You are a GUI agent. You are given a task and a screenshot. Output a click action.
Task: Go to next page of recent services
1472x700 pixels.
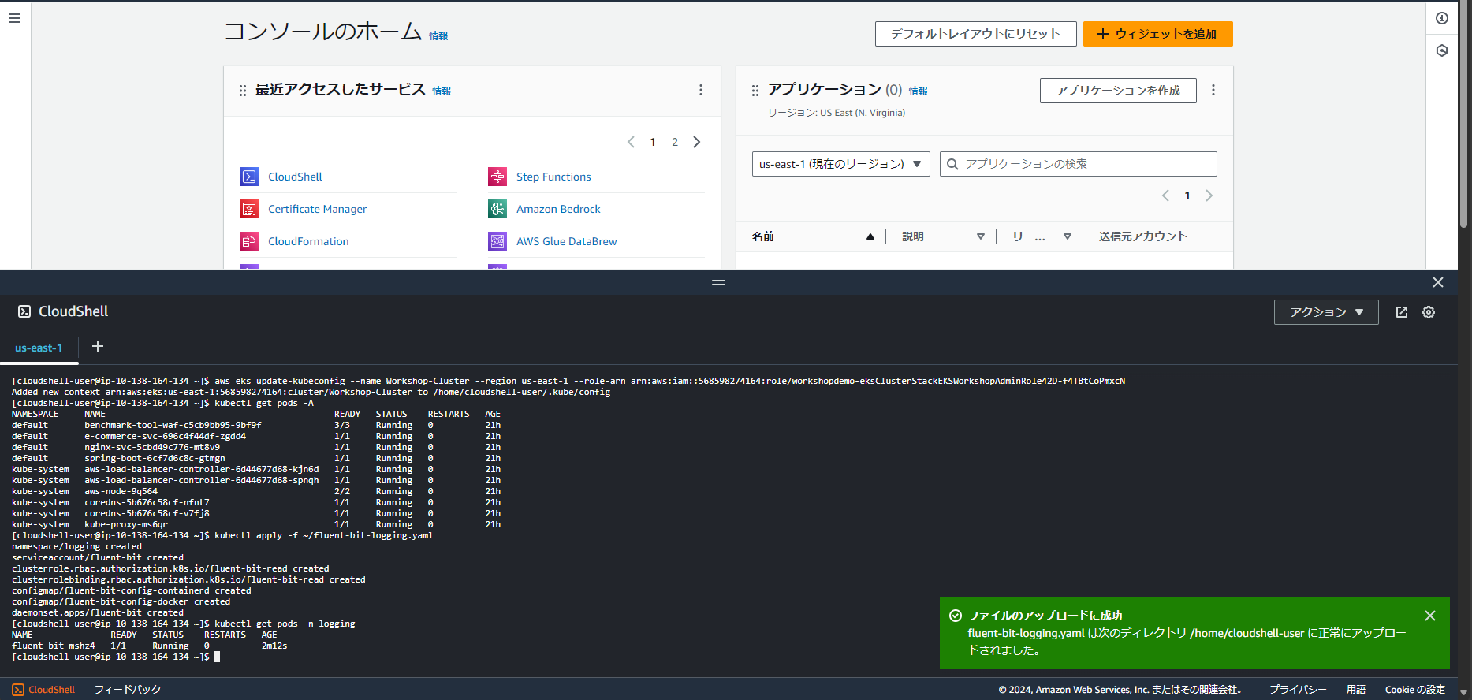(x=697, y=142)
